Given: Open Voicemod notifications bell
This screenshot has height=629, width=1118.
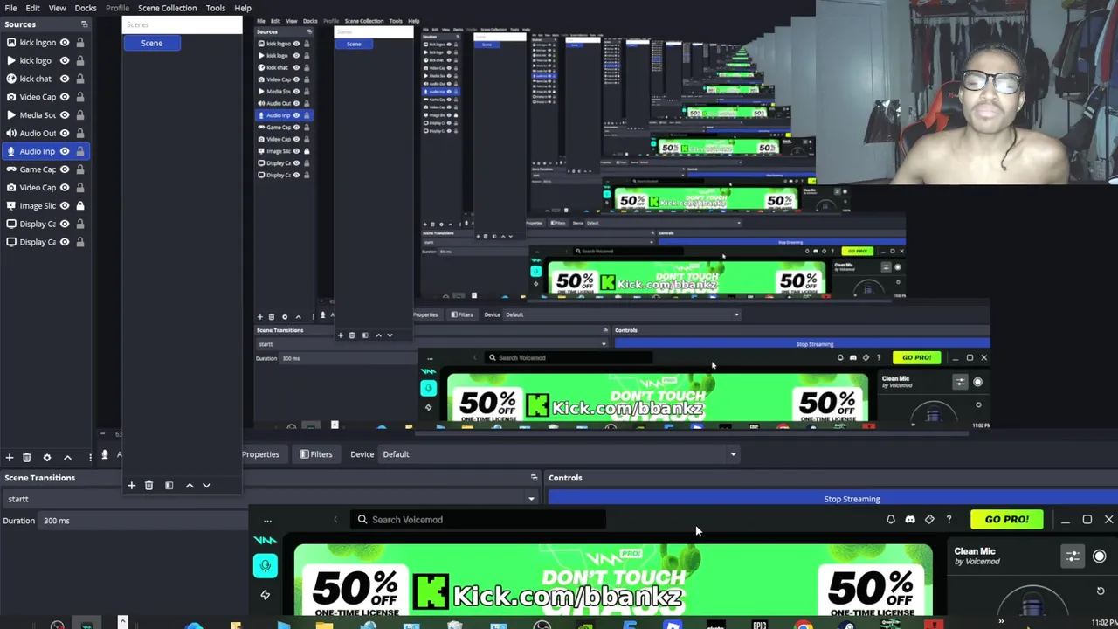Looking at the screenshot, I should coord(891,520).
